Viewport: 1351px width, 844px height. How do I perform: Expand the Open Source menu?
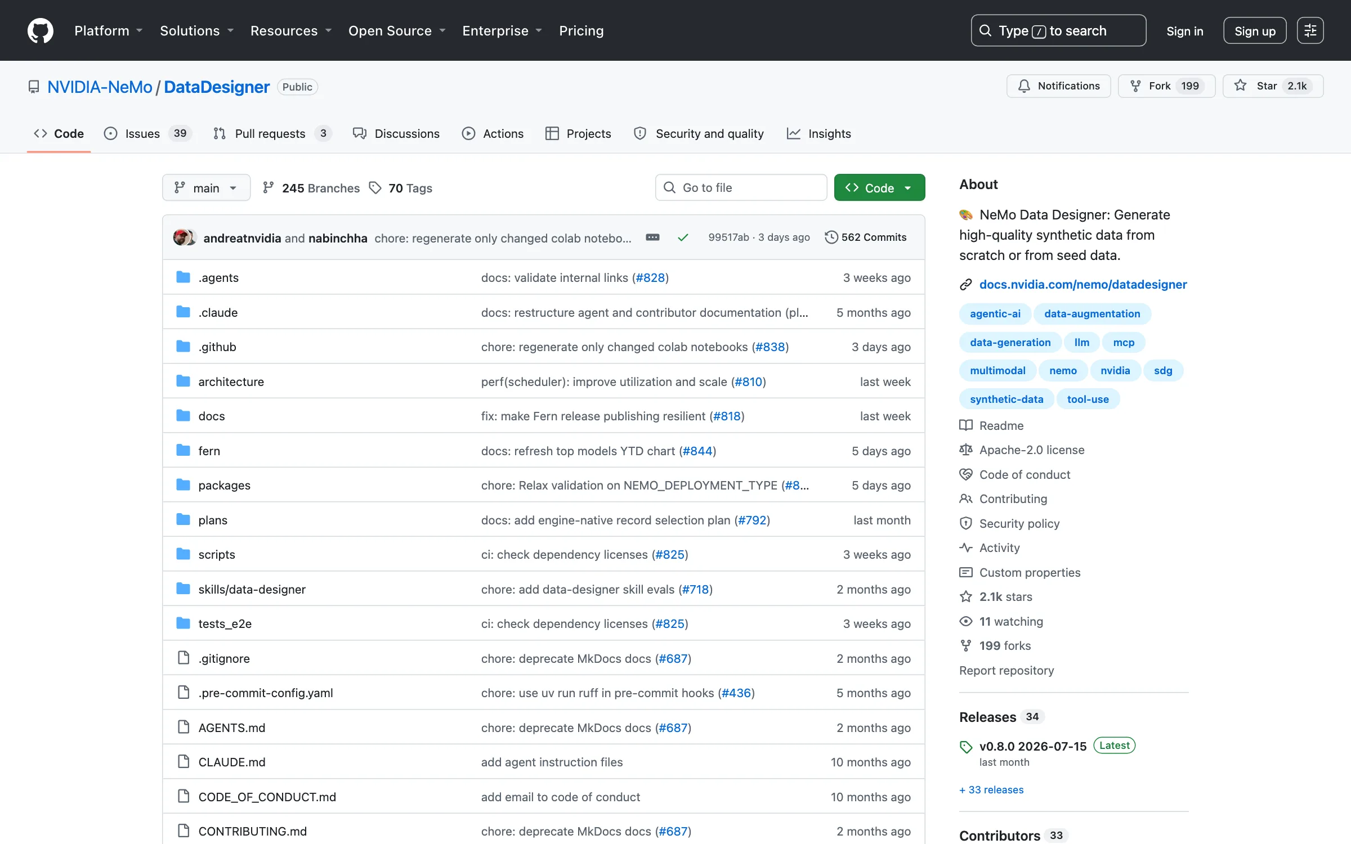(397, 30)
